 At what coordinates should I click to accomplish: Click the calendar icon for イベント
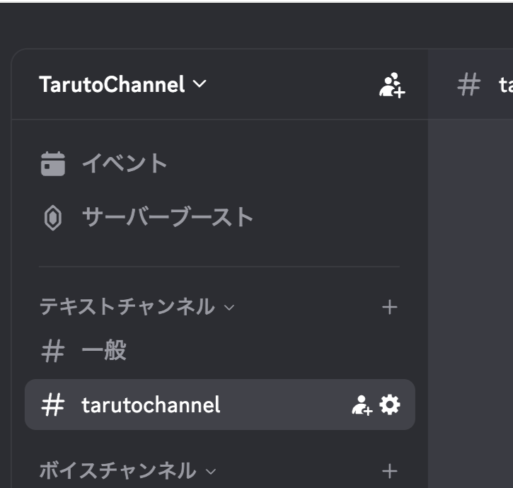coord(53,164)
